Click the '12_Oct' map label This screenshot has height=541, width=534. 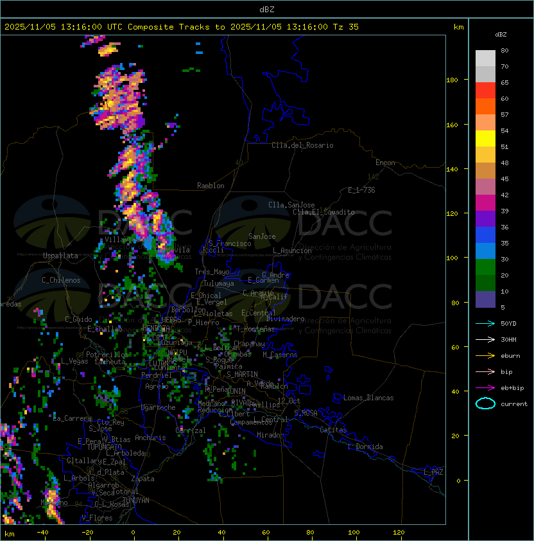(x=289, y=401)
